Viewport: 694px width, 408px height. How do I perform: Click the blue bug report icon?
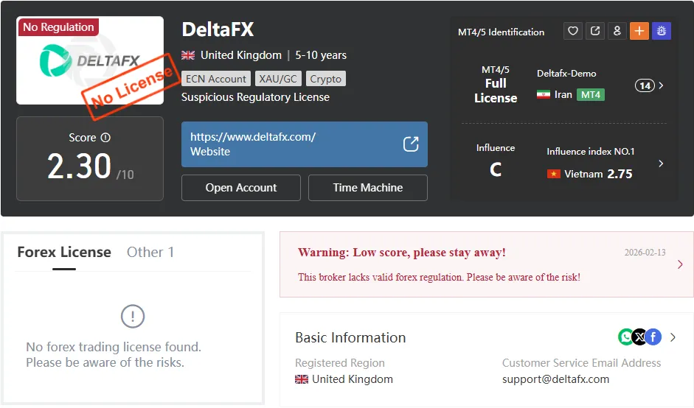point(662,31)
